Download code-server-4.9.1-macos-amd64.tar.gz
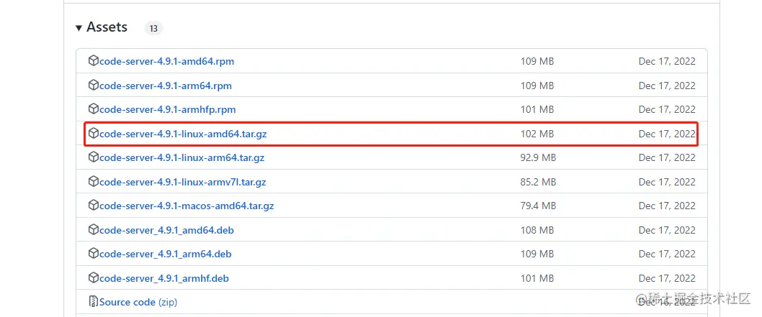762x317 pixels. 187,206
